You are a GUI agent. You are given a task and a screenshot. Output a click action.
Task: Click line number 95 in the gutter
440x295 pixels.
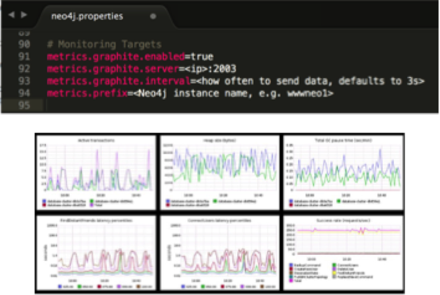(24, 106)
